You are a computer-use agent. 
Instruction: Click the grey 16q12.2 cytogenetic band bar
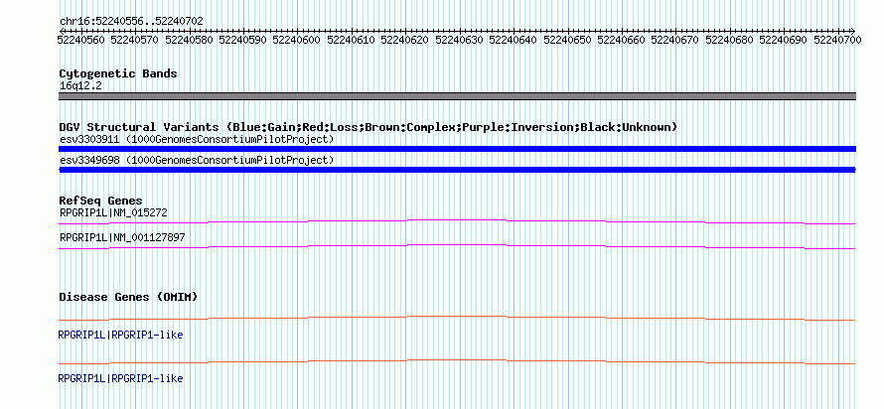(x=457, y=96)
